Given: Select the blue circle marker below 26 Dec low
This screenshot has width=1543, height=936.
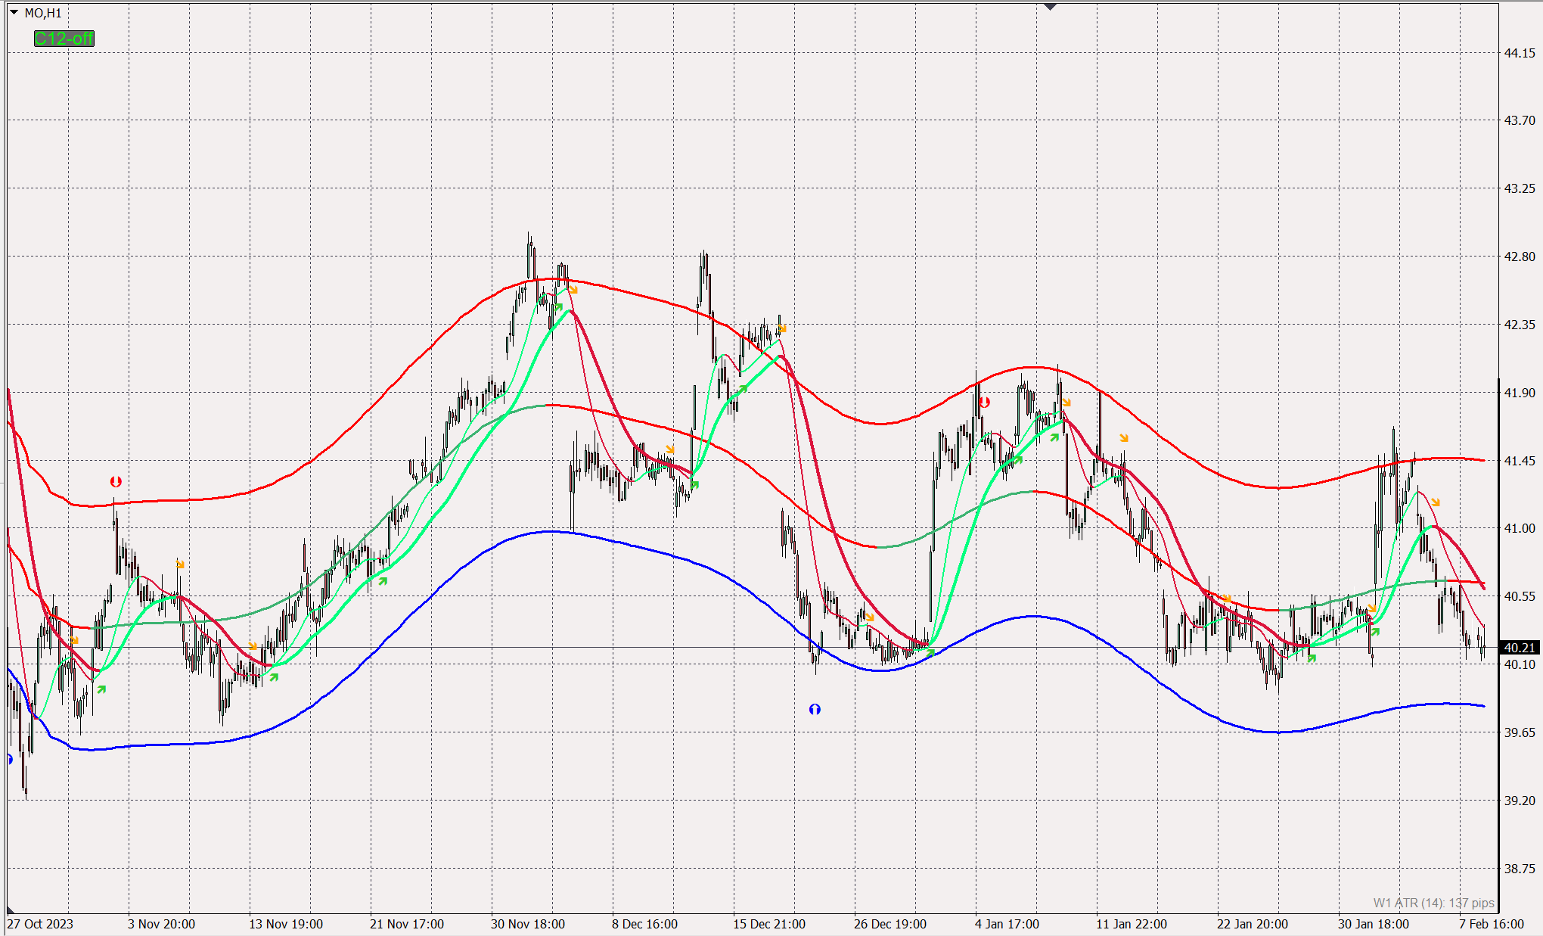Looking at the screenshot, I should coord(815,709).
